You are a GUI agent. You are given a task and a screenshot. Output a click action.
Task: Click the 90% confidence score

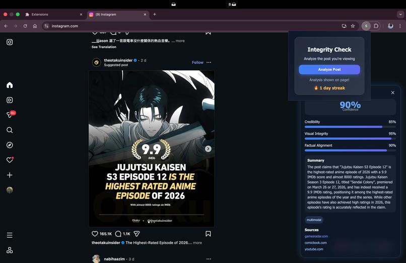350,105
